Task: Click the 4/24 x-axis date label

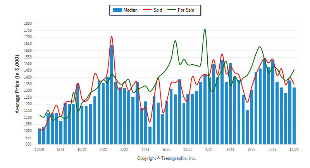Action: click(x=209, y=149)
